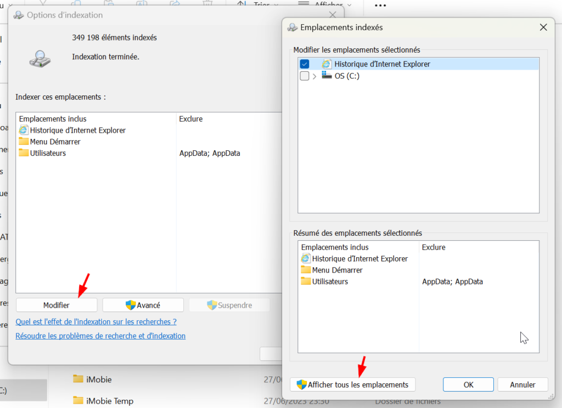The image size is (562, 408).
Task: Click Internet Explorer icon in Options d'indexation list
Action: coord(24,130)
